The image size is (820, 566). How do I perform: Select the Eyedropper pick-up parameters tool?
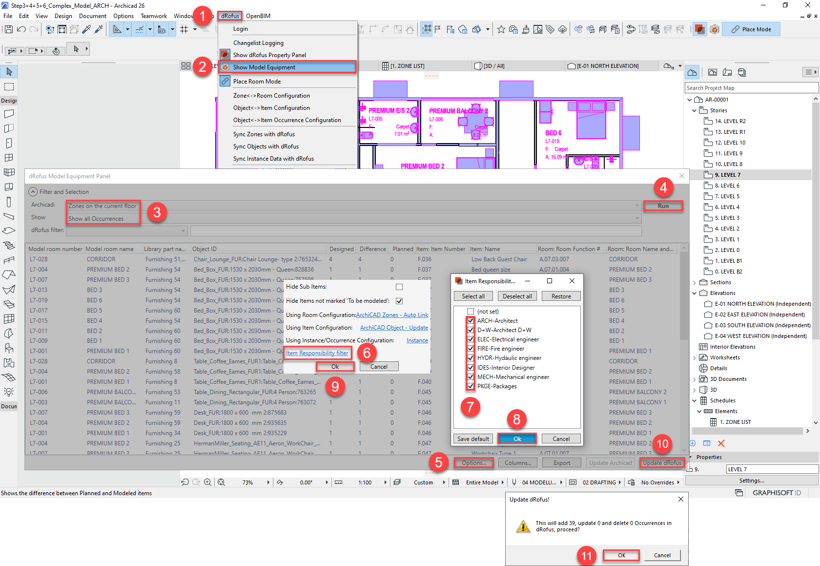tap(86, 29)
